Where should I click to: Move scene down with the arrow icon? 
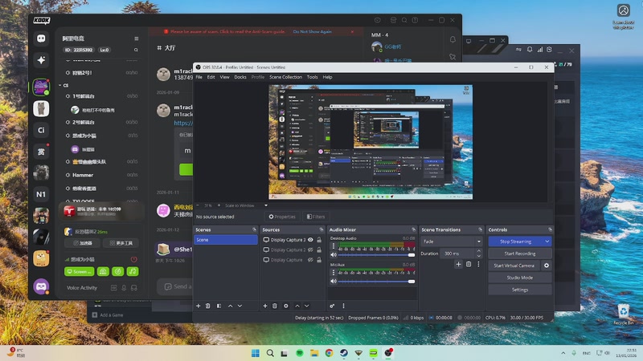coord(240,306)
